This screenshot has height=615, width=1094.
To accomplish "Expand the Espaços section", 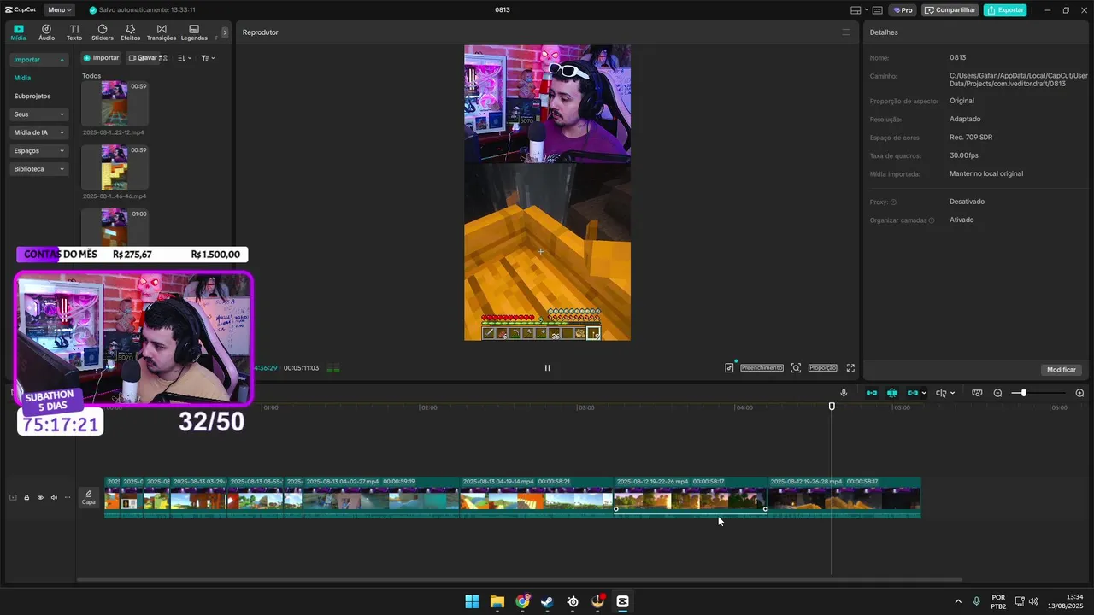I will pos(39,150).
